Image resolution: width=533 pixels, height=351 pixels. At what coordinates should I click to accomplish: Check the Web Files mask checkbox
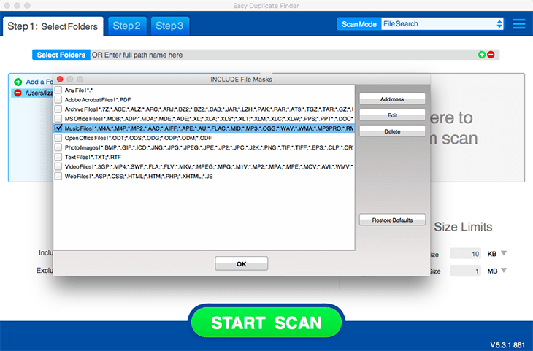[58, 176]
